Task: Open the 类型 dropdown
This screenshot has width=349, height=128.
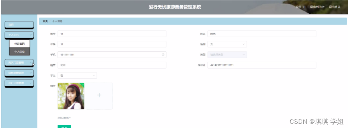Action: pyautogui.click(x=227, y=55)
